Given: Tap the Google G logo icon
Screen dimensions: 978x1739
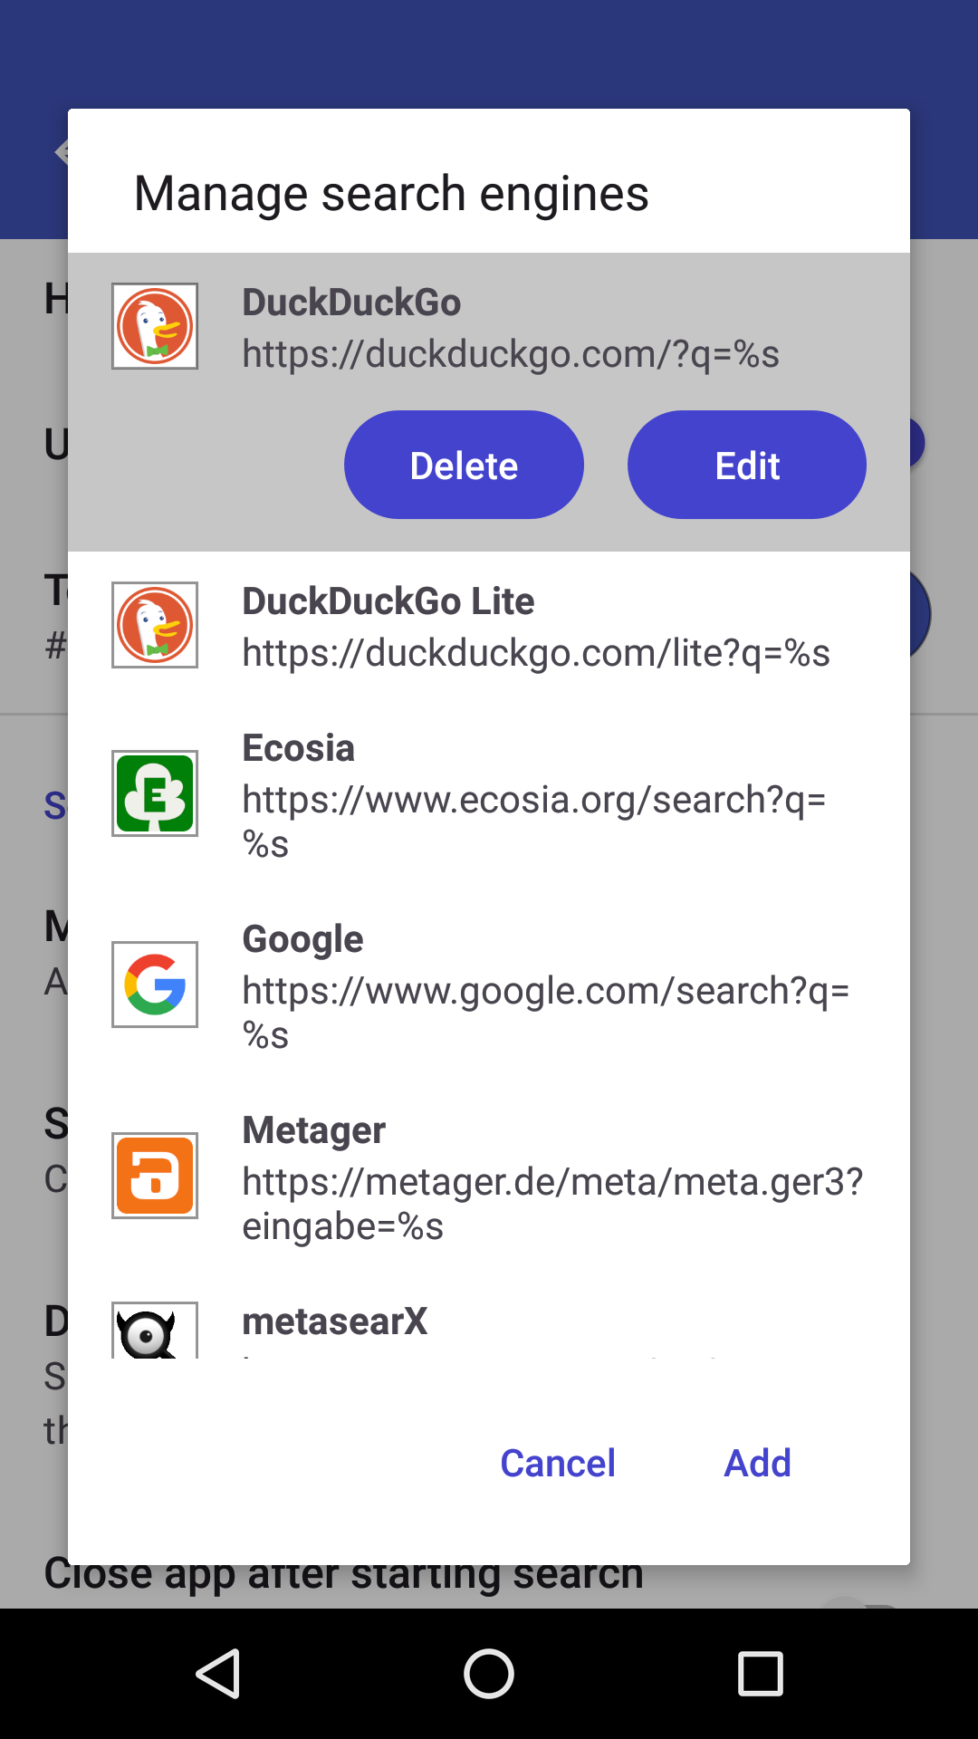Looking at the screenshot, I should pos(155,985).
